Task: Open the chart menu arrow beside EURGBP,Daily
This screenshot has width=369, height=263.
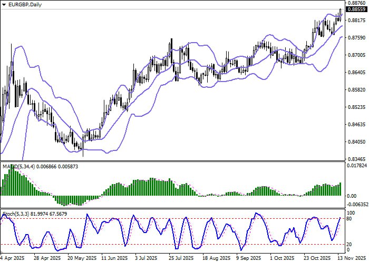Action: [x=4, y=5]
